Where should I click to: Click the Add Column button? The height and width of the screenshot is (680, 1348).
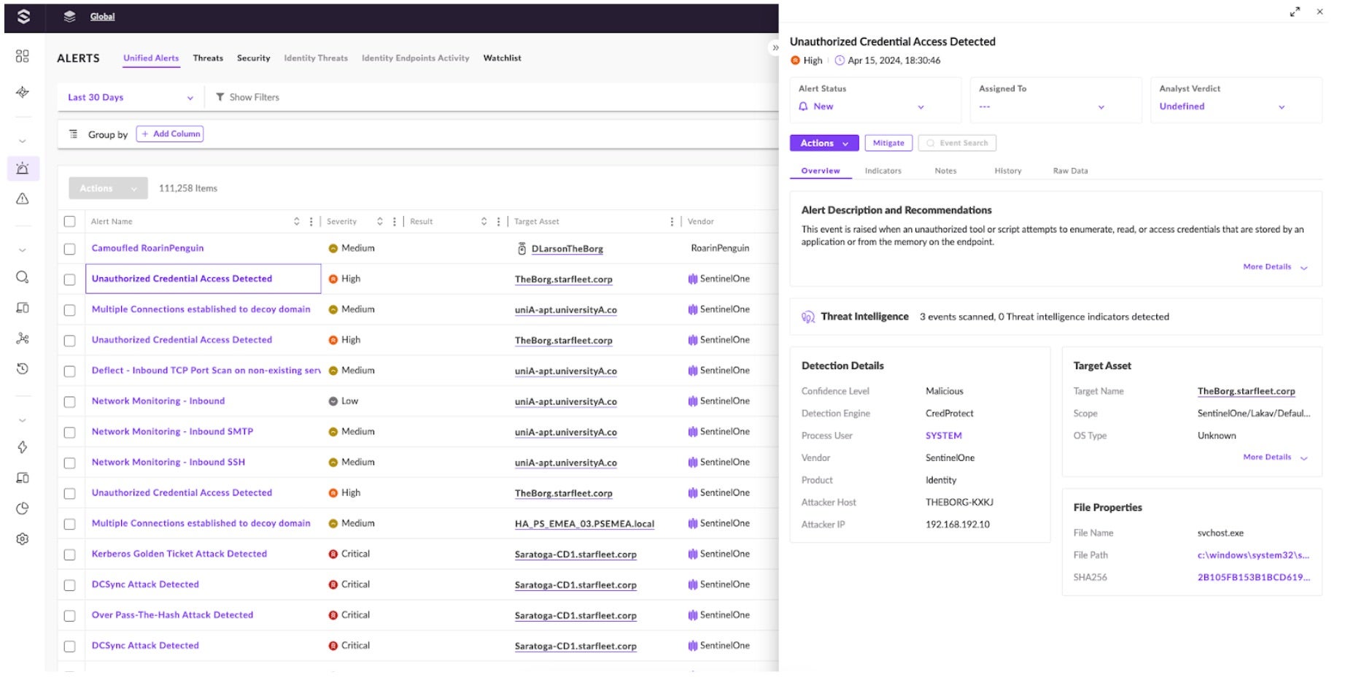(x=170, y=134)
